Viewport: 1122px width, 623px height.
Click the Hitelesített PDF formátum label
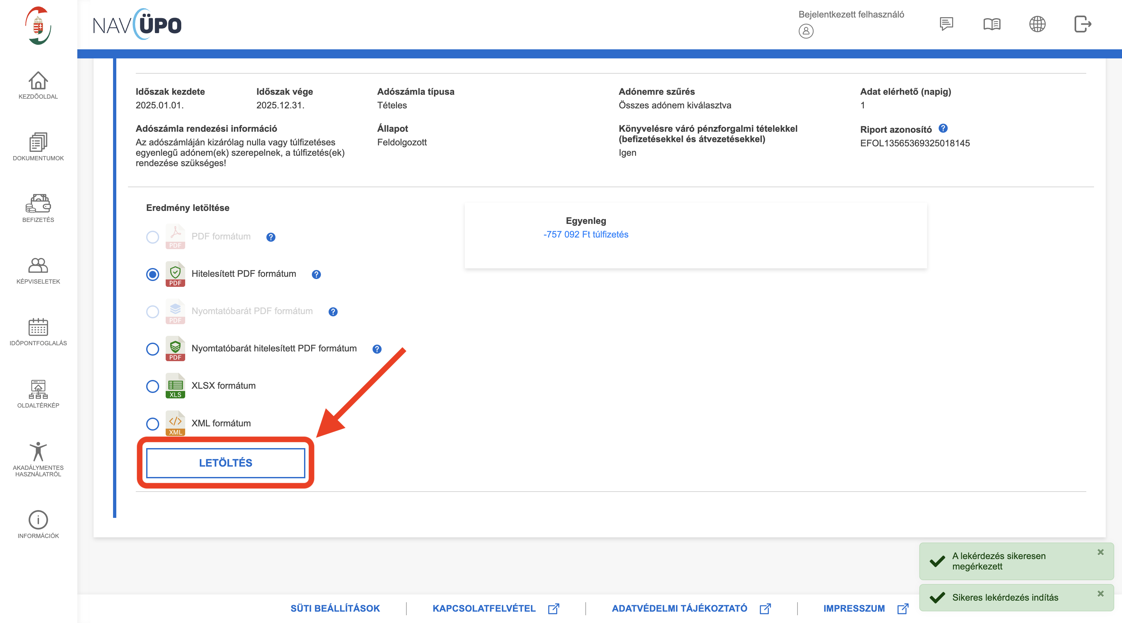pyautogui.click(x=244, y=274)
